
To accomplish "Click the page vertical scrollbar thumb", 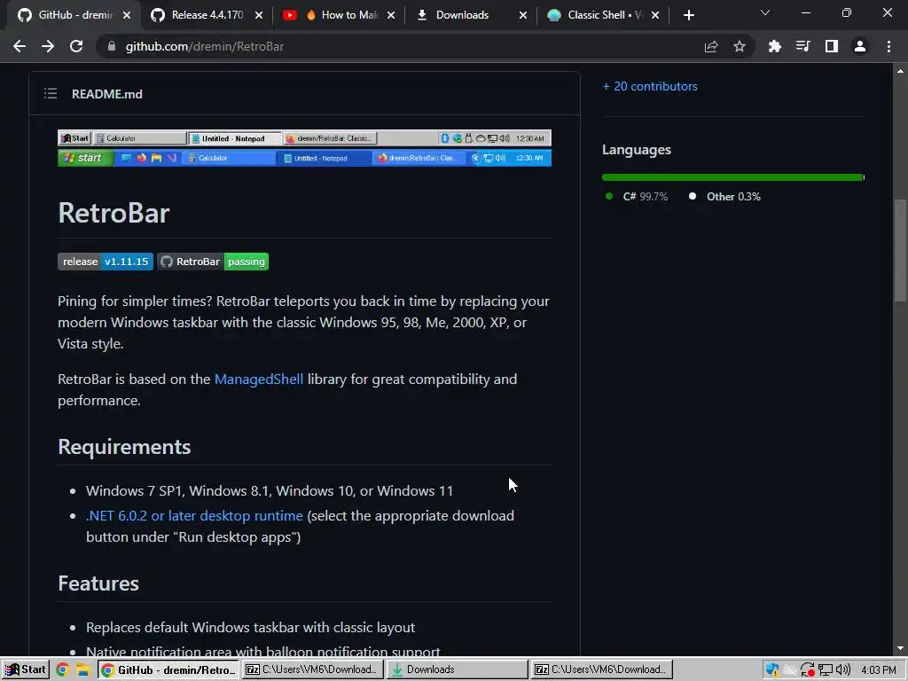I will pos(900,250).
